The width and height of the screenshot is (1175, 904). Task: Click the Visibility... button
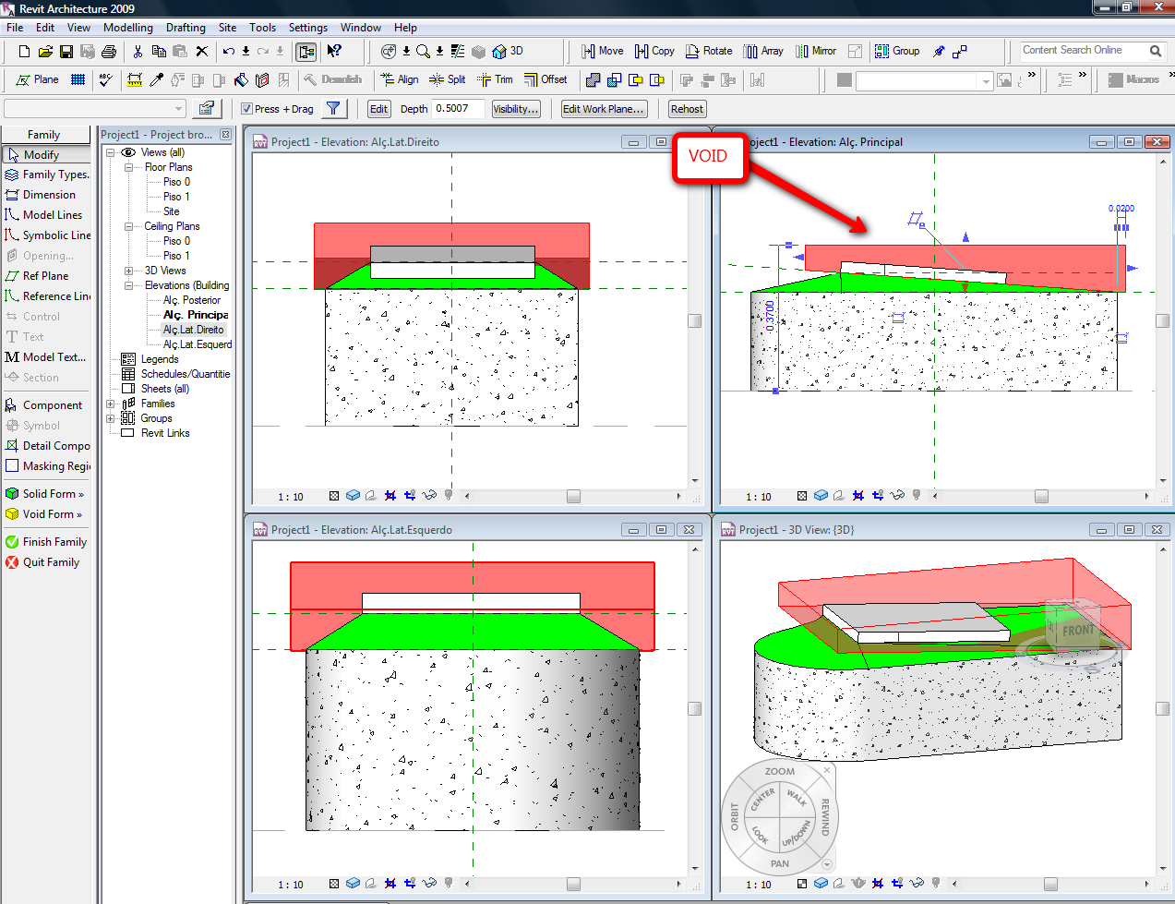tap(516, 109)
